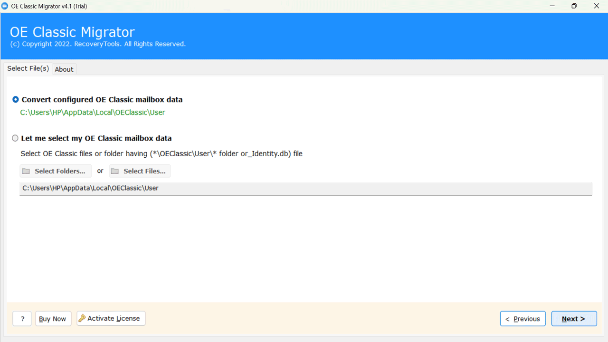The height and width of the screenshot is (342, 608).
Task: Click the Select OE Classic files instruction text
Action: [161, 154]
